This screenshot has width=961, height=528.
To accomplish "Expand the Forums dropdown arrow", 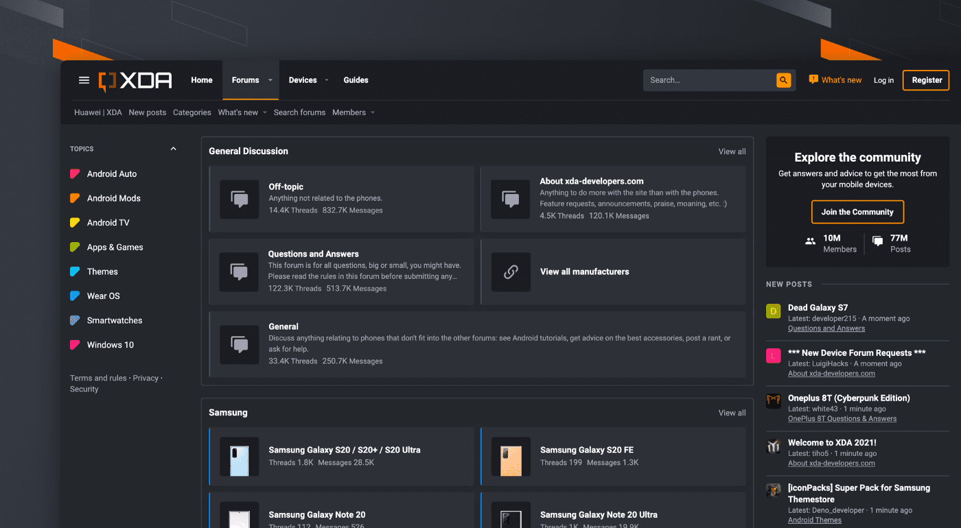I will pos(270,80).
